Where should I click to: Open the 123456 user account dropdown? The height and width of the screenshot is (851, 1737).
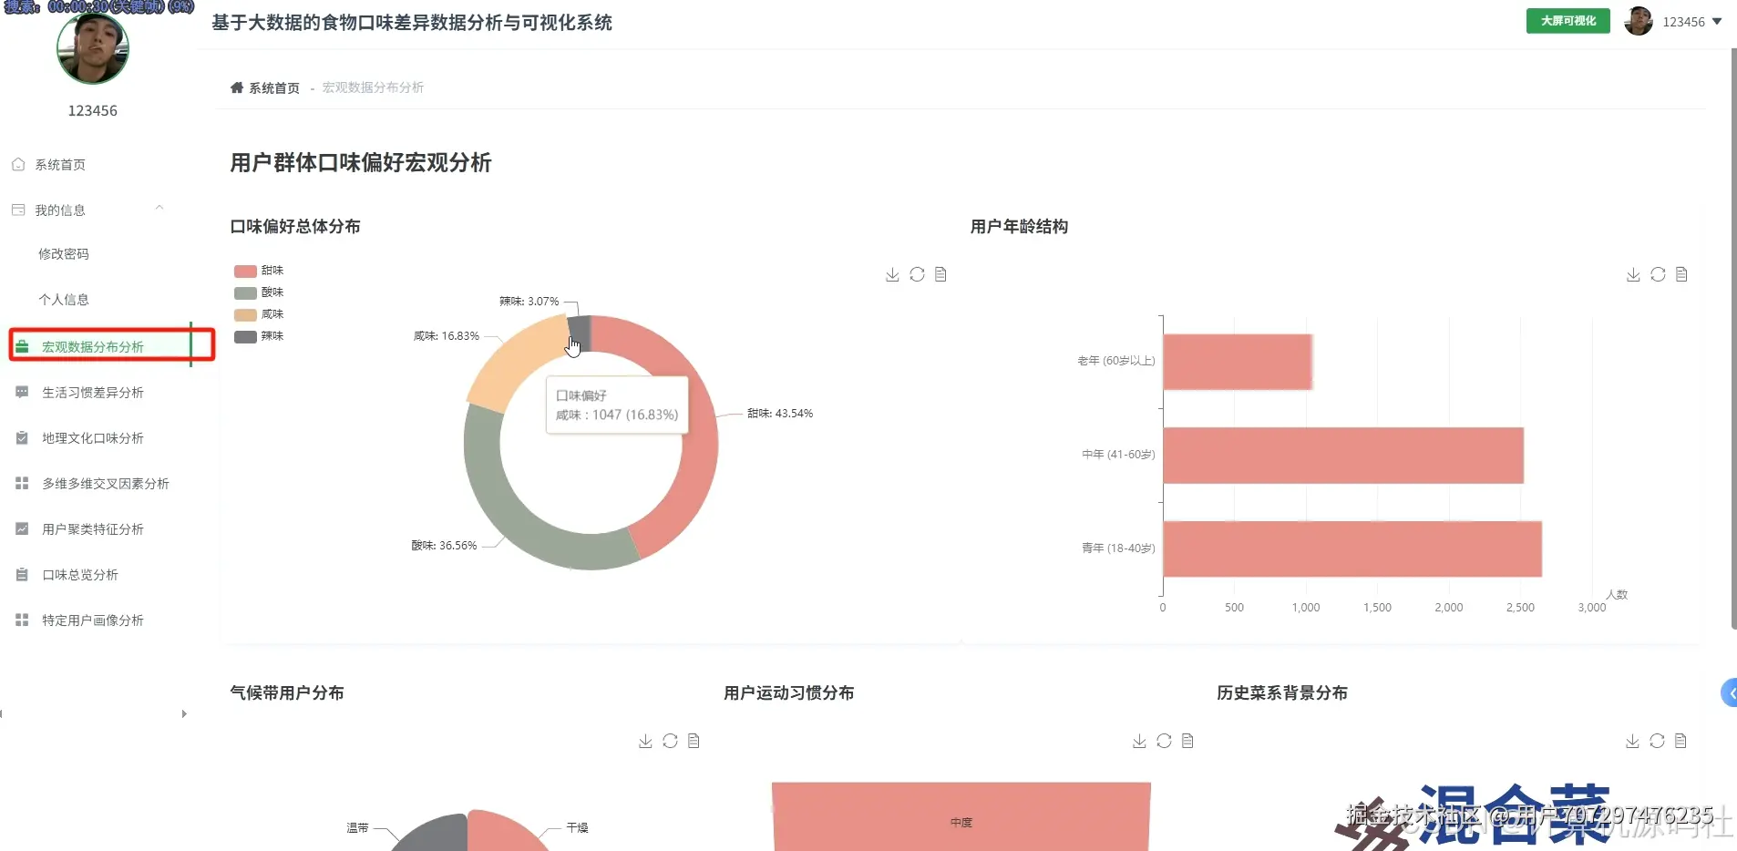[1690, 21]
